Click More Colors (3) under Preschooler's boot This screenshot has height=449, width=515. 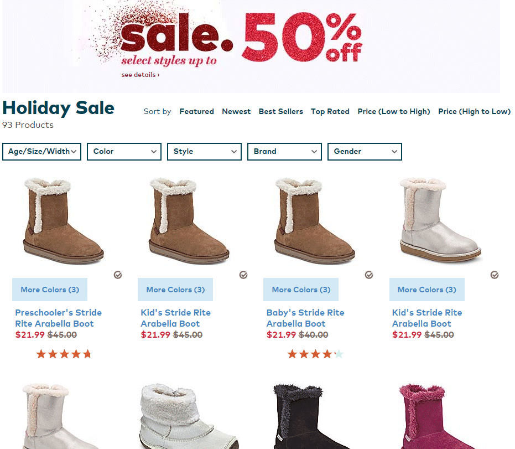click(x=50, y=290)
